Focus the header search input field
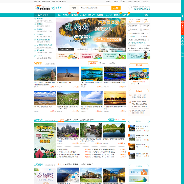The height and width of the screenshot is (184, 184). tap(96, 8)
